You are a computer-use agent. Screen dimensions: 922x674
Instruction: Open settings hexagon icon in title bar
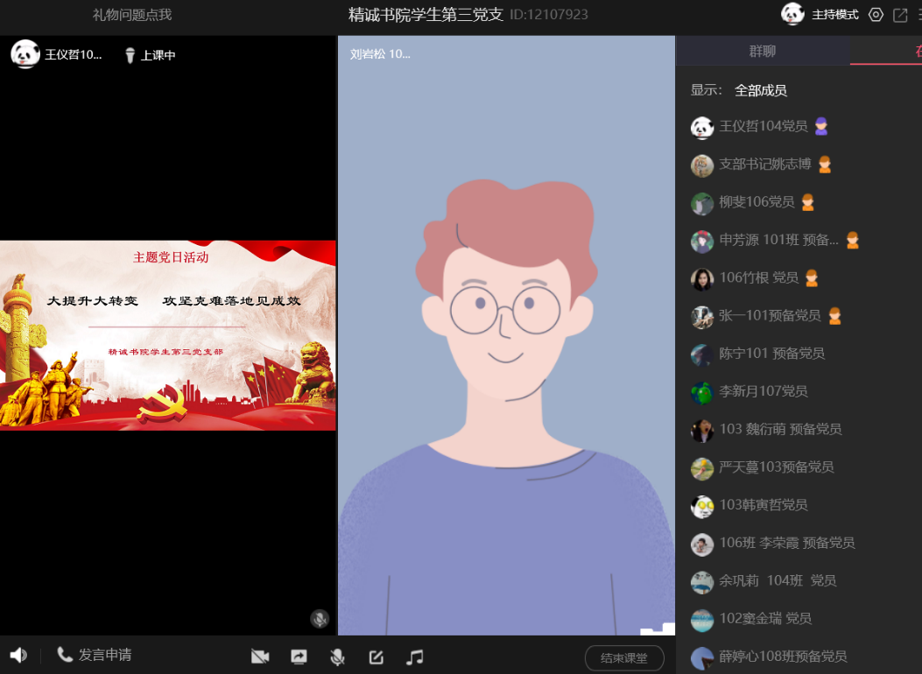pos(876,15)
